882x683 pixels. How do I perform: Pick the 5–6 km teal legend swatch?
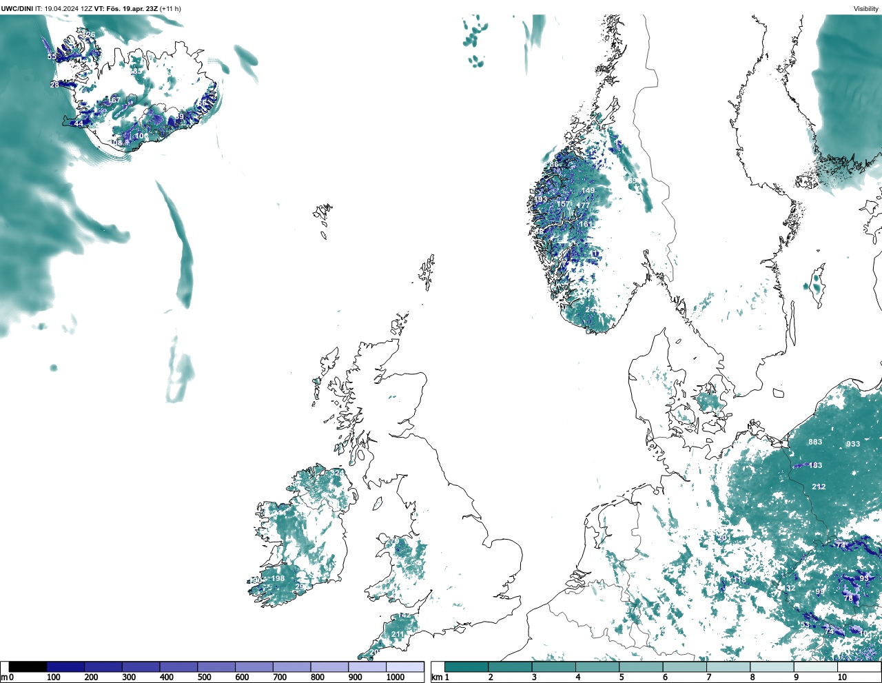tap(641, 666)
